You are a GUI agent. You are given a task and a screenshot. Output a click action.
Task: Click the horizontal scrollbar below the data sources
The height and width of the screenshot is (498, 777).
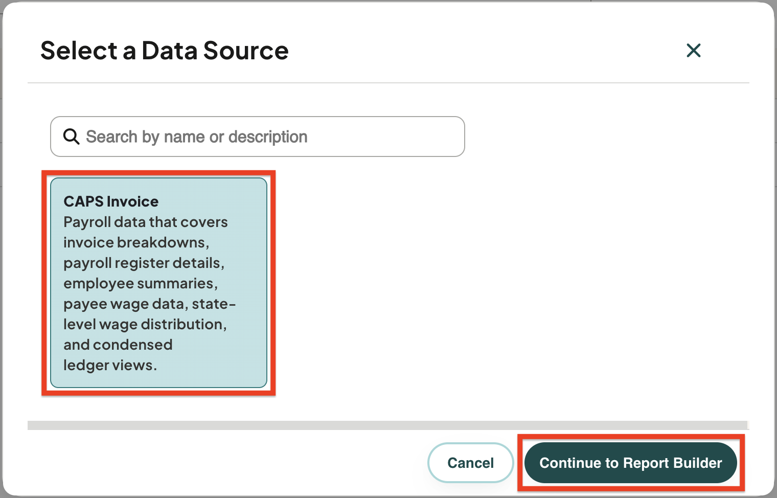[x=387, y=425]
